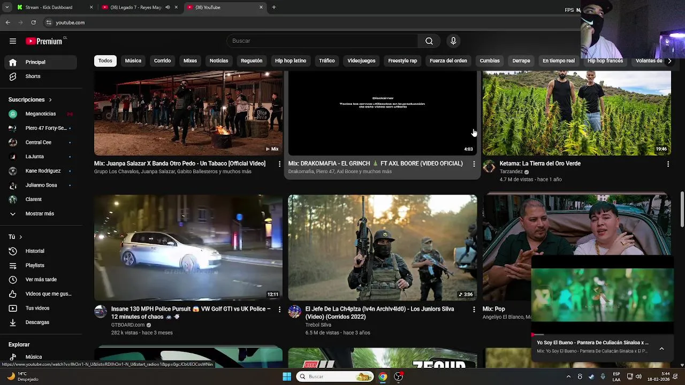Open Descargas in the sidebar
685x385 pixels.
pos(41,322)
